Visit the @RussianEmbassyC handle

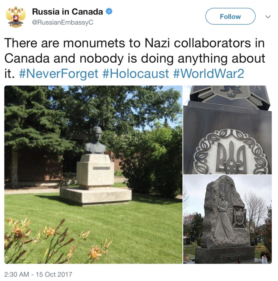[x=63, y=22]
